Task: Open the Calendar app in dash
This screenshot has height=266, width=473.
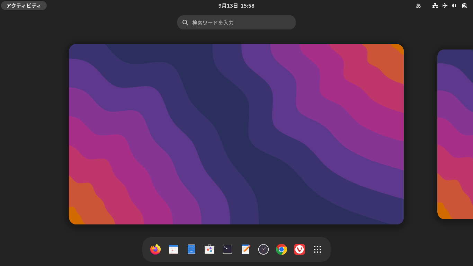Action: [x=173, y=249]
